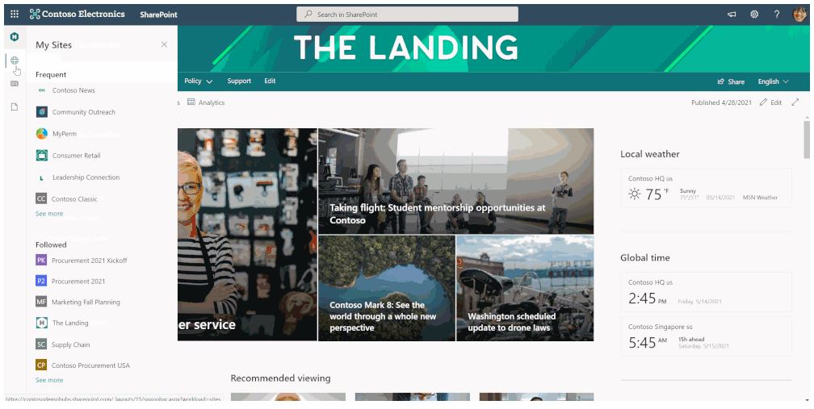See more Frequent sites

click(49, 214)
